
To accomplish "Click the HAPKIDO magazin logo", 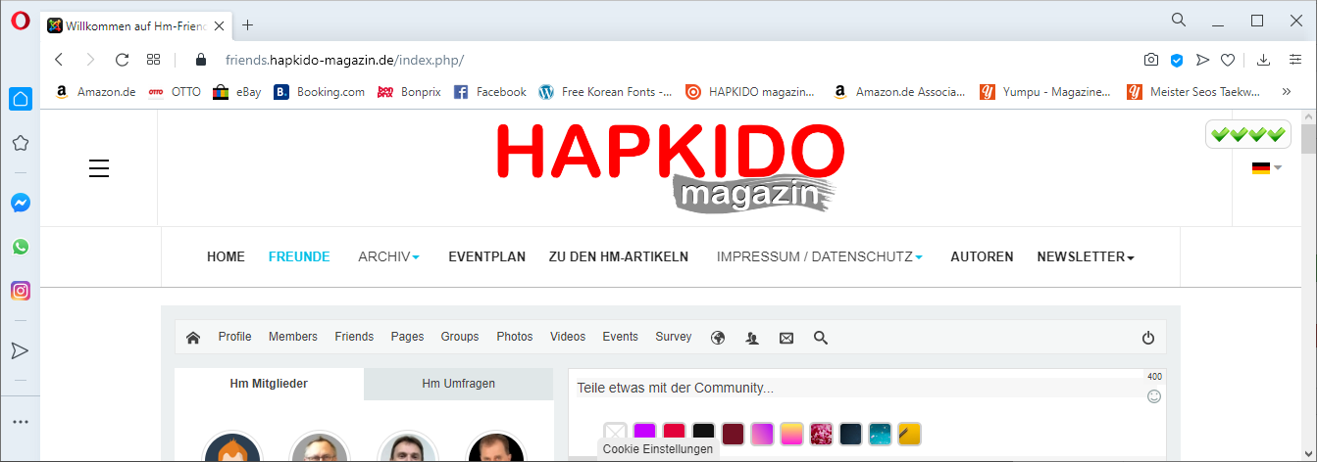I will click(x=670, y=168).
